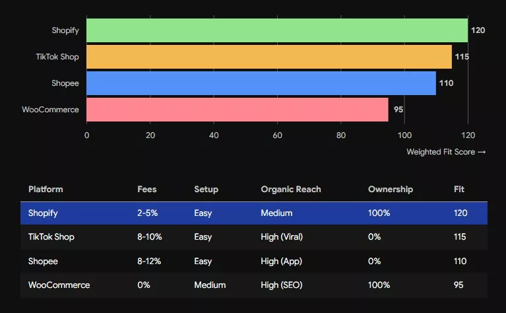Click the 120 value label beside Shopify bar
The image size is (506, 313).
pyautogui.click(x=478, y=30)
